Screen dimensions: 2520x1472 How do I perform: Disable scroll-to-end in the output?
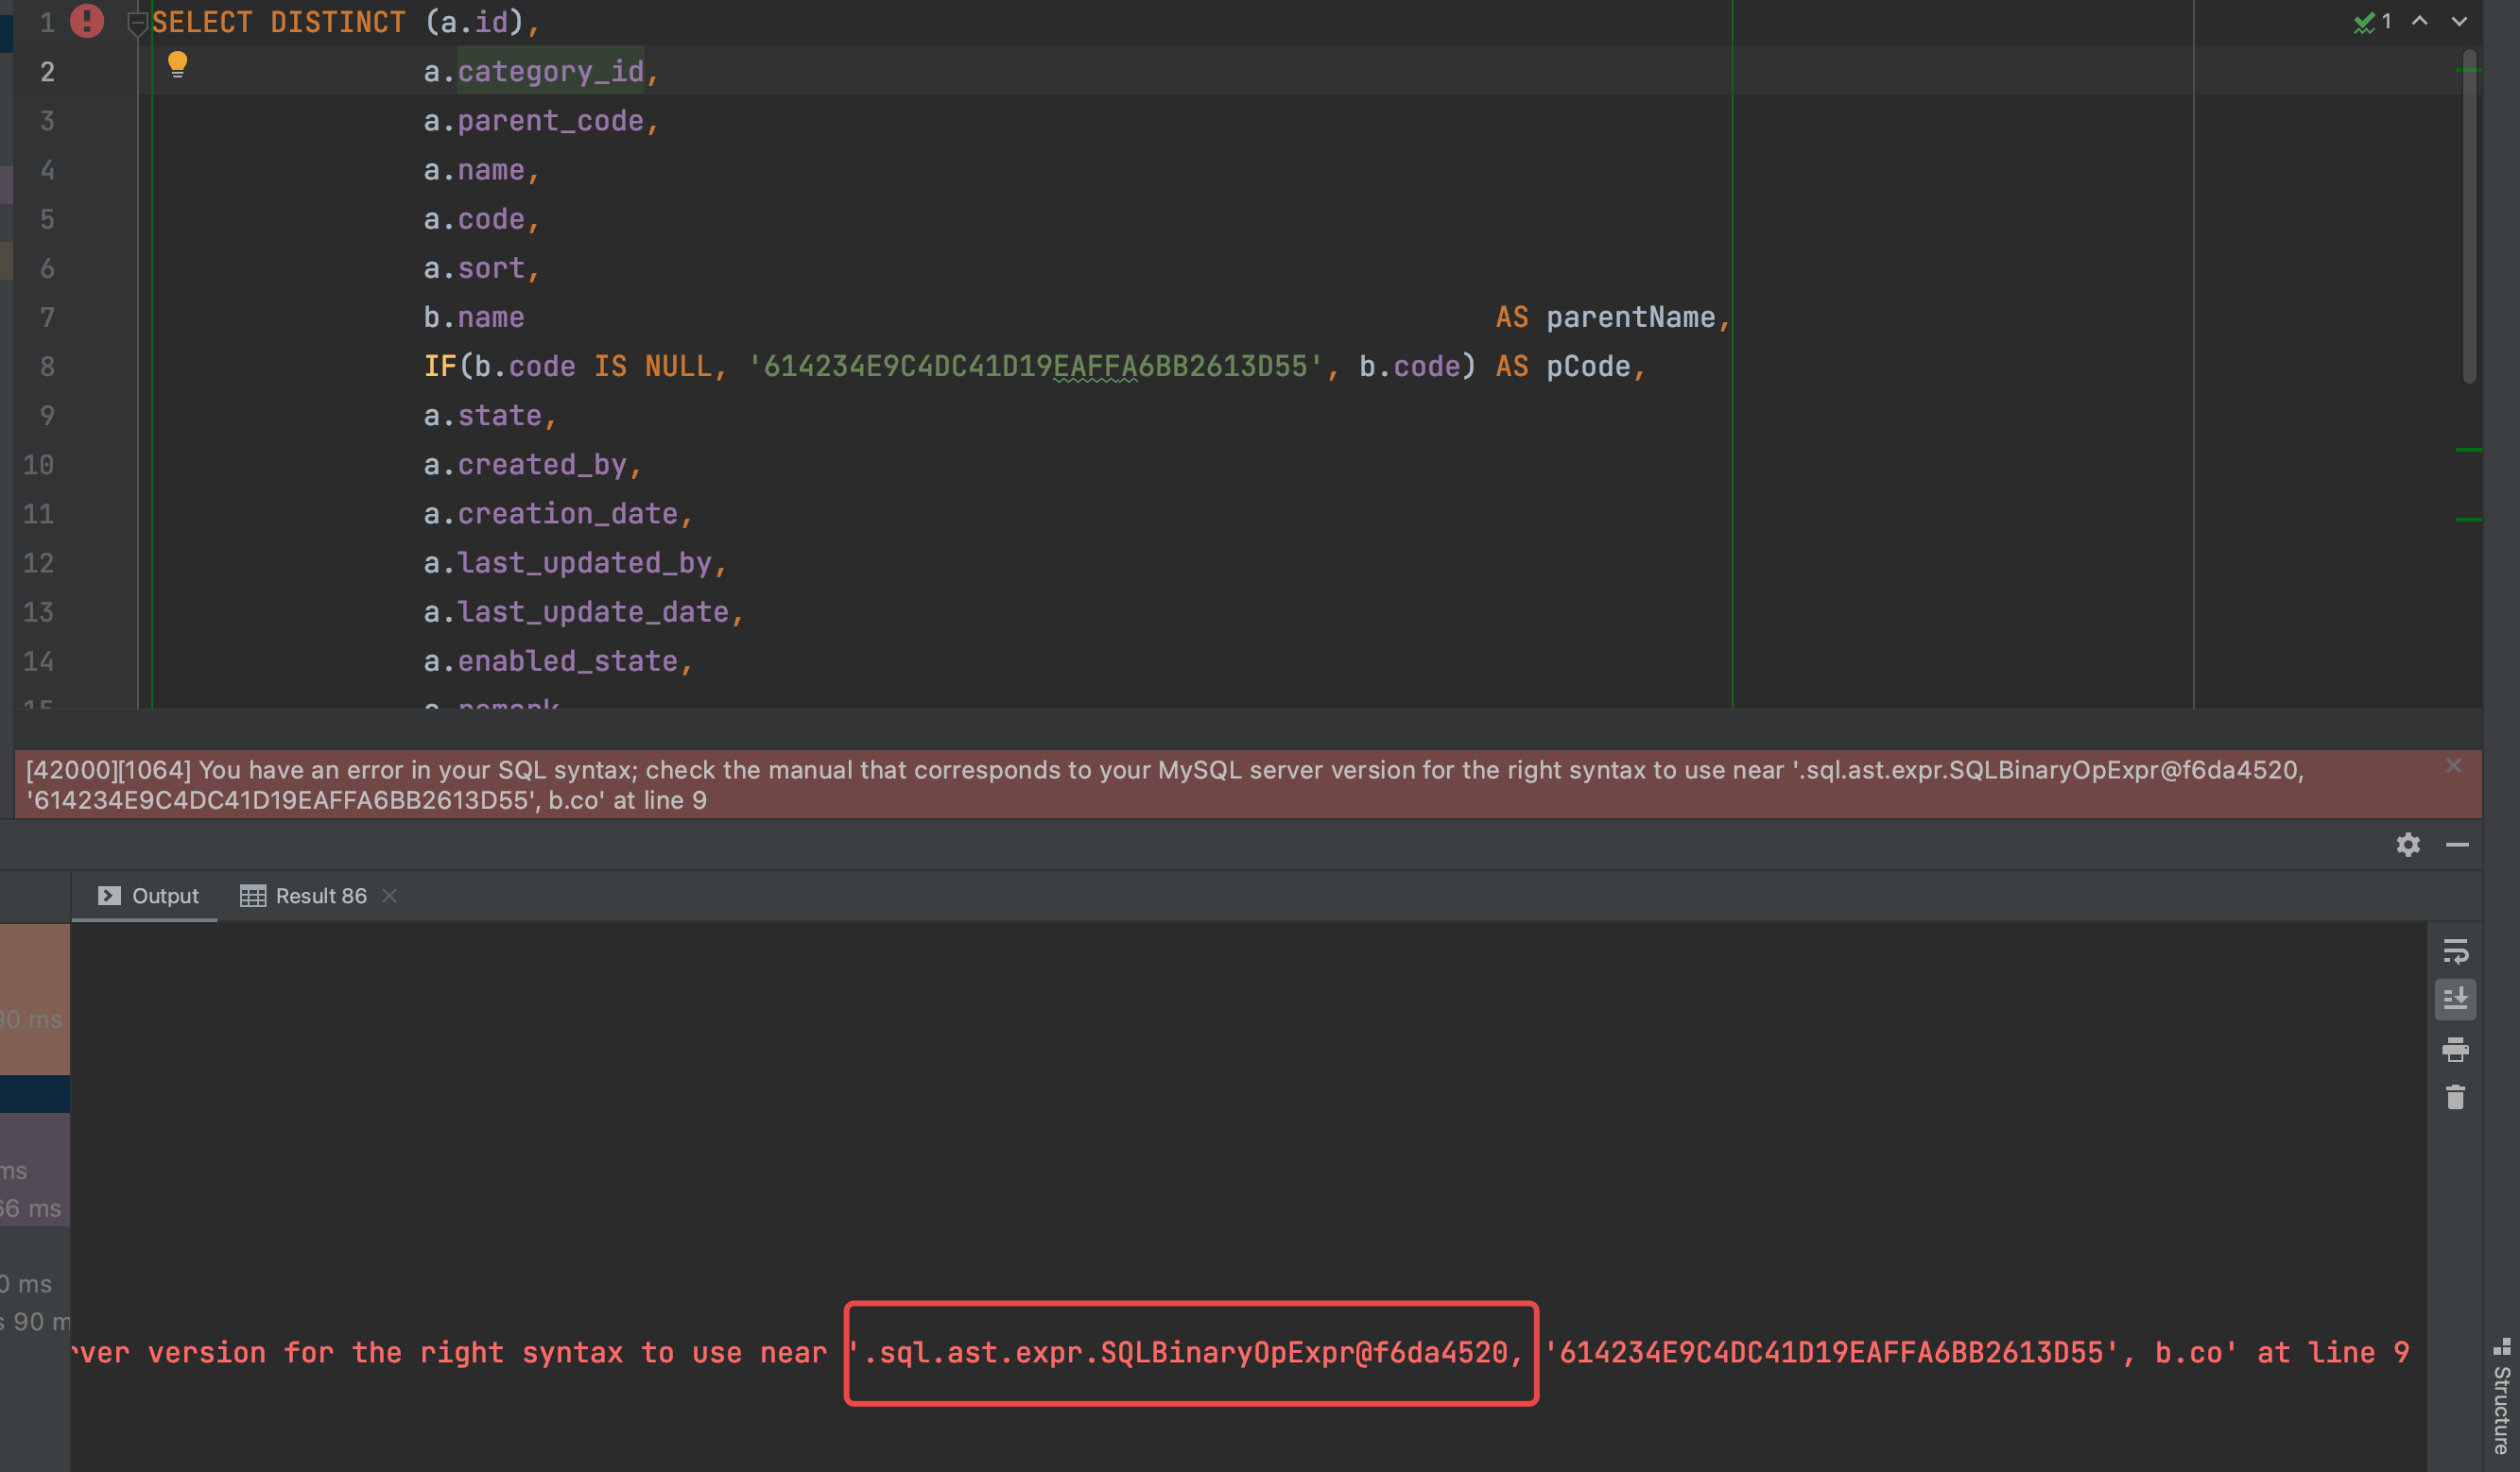pyautogui.click(x=2456, y=999)
